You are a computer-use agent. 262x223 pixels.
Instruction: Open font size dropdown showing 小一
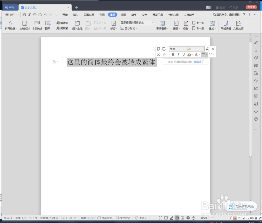(x=196, y=49)
